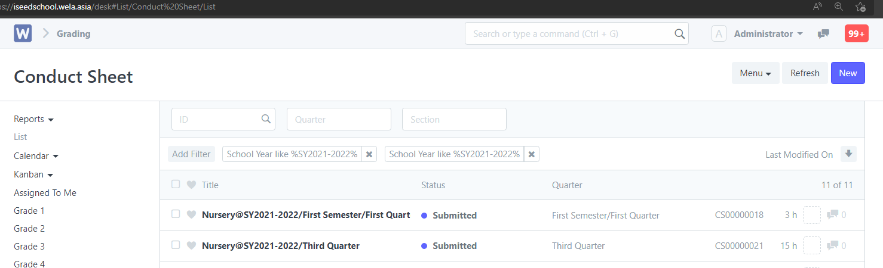Select Grade 1 in sidebar

point(29,211)
